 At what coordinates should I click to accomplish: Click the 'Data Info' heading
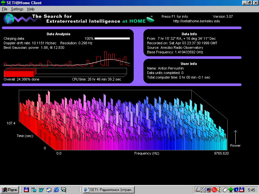click(x=189, y=34)
